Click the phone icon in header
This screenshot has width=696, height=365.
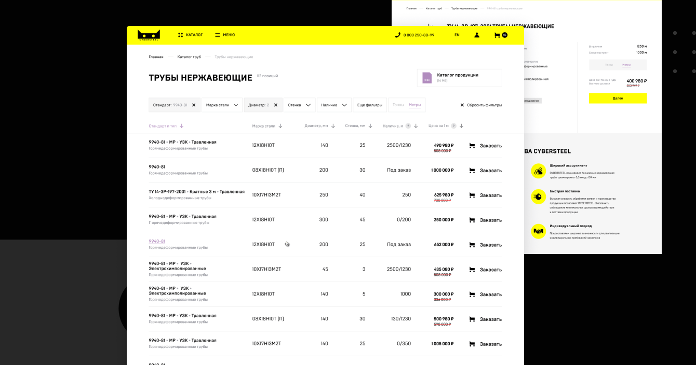point(398,35)
